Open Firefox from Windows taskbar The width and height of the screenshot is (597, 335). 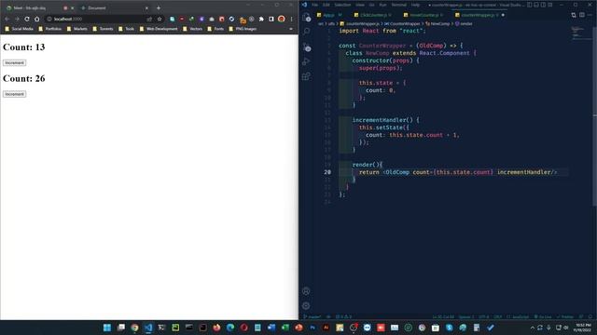tap(216, 328)
